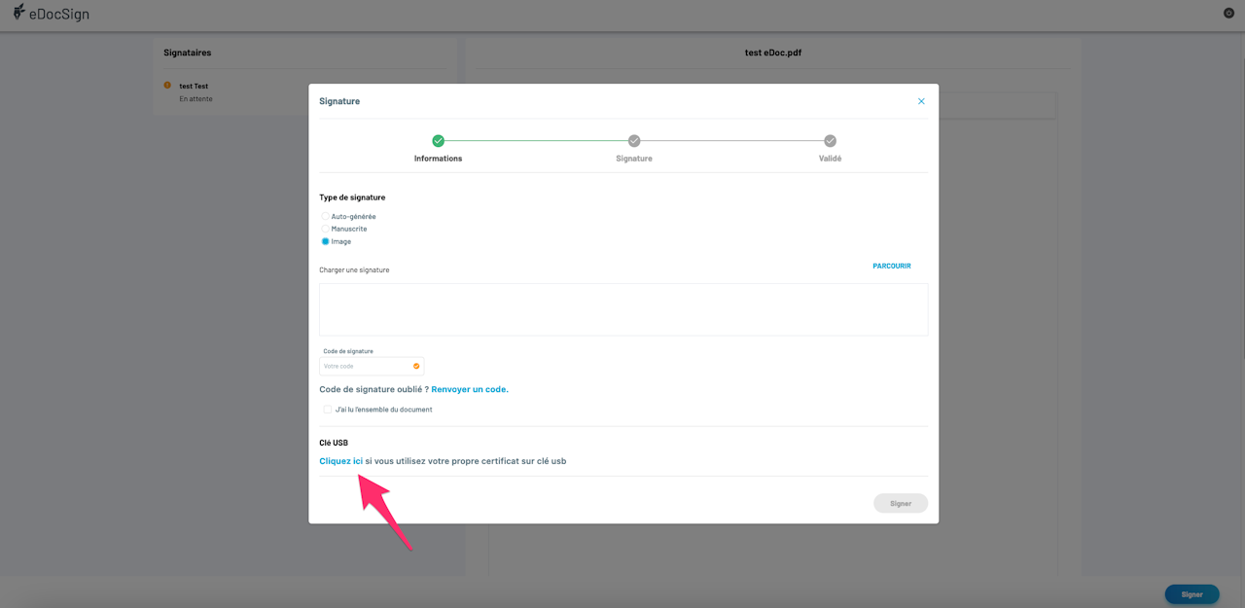Focus the "Votre code" signature code field
The width and height of the screenshot is (1245, 608).
(x=372, y=367)
